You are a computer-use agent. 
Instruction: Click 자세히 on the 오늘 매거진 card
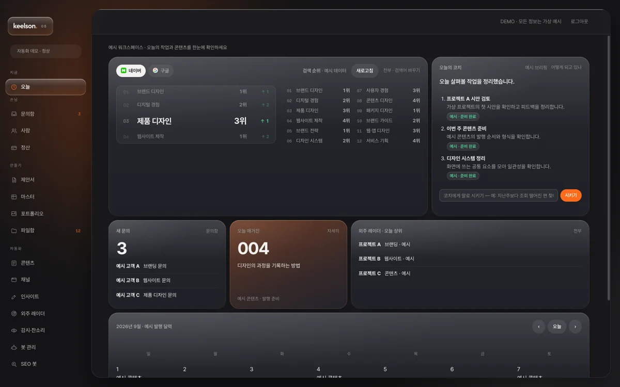coord(333,231)
